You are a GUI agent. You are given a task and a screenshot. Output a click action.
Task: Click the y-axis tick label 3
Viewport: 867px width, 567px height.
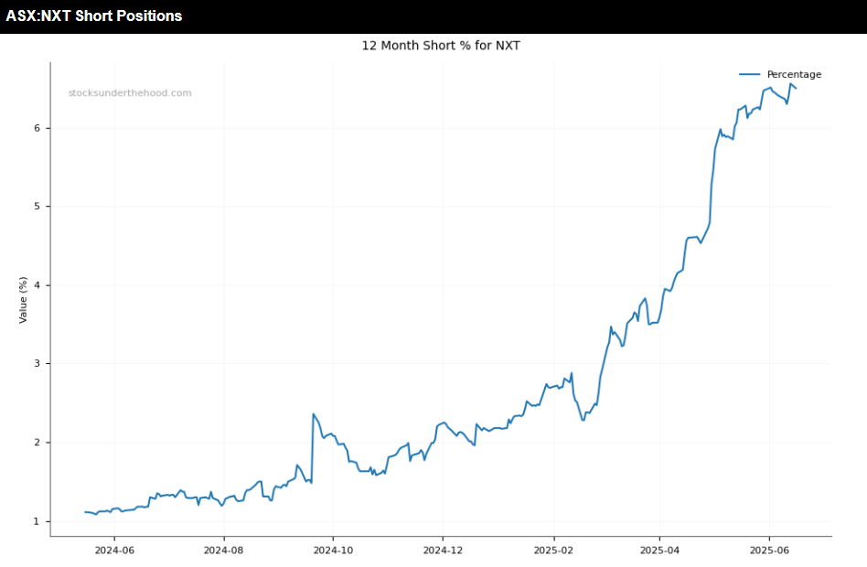[37, 363]
